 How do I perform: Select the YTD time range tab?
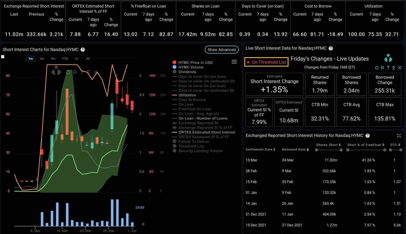pyautogui.click(x=65, y=58)
